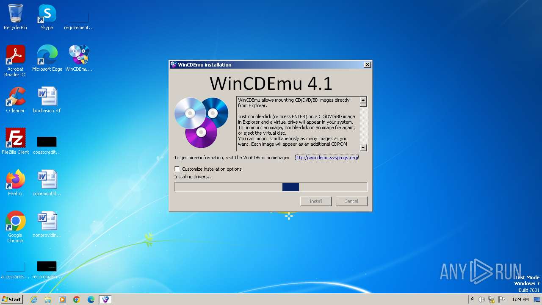Select the Skype desktop shortcut
The image size is (542, 305).
point(47,17)
